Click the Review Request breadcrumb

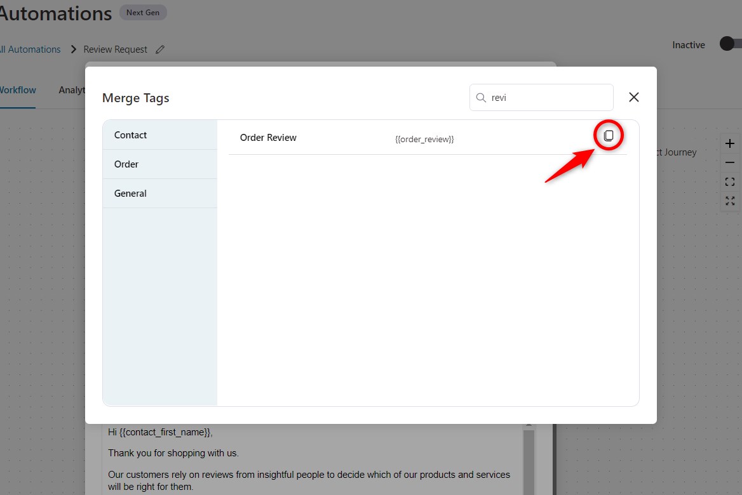click(115, 49)
